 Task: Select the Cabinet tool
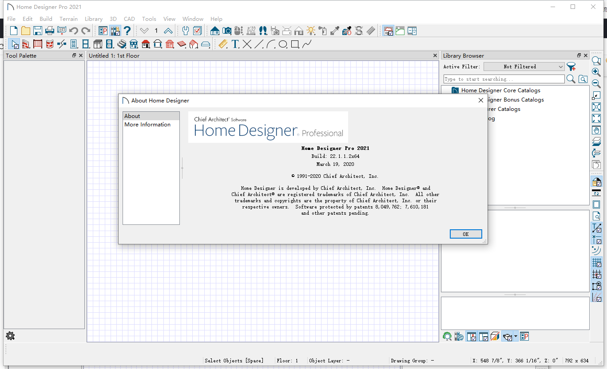coord(98,44)
